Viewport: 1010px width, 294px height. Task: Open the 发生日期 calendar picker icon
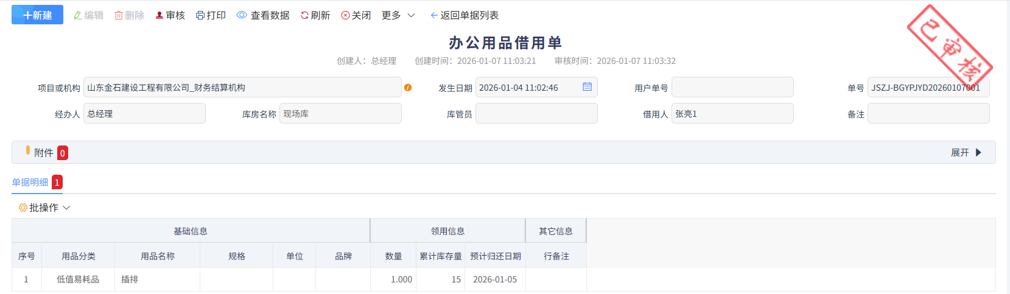click(x=587, y=87)
